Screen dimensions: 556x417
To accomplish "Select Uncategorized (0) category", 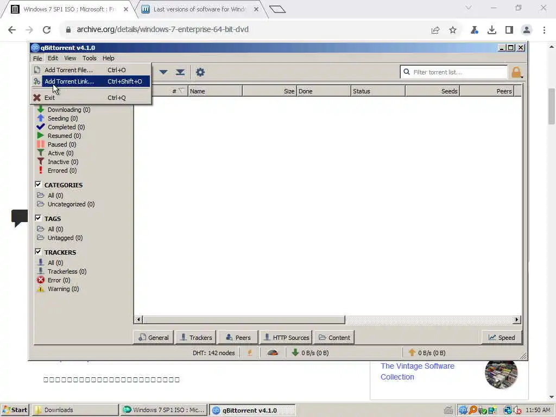I will [x=71, y=204].
